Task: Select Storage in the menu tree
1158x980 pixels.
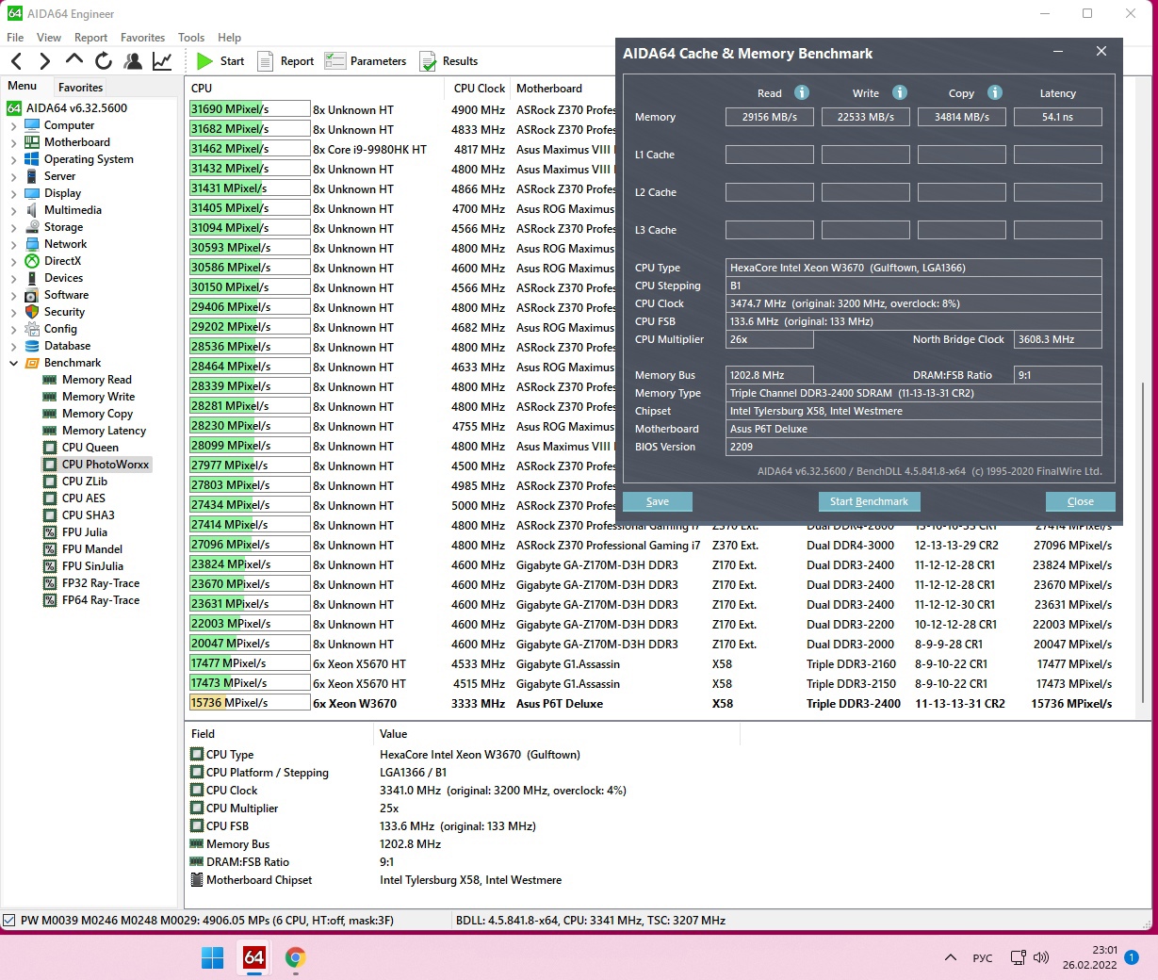Action: pyautogui.click(x=63, y=227)
